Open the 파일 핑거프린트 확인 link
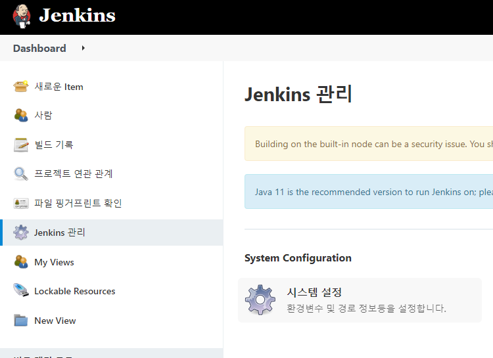The height and width of the screenshot is (358, 493). click(x=78, y=203)
